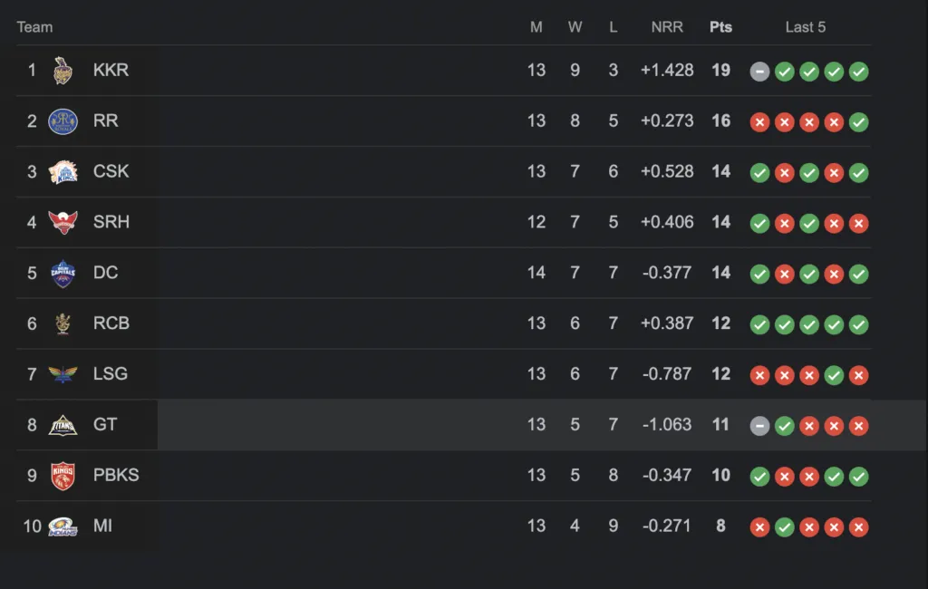Click the SRH eagle logo
928x589 pixels.
click(x=63, y=223)
